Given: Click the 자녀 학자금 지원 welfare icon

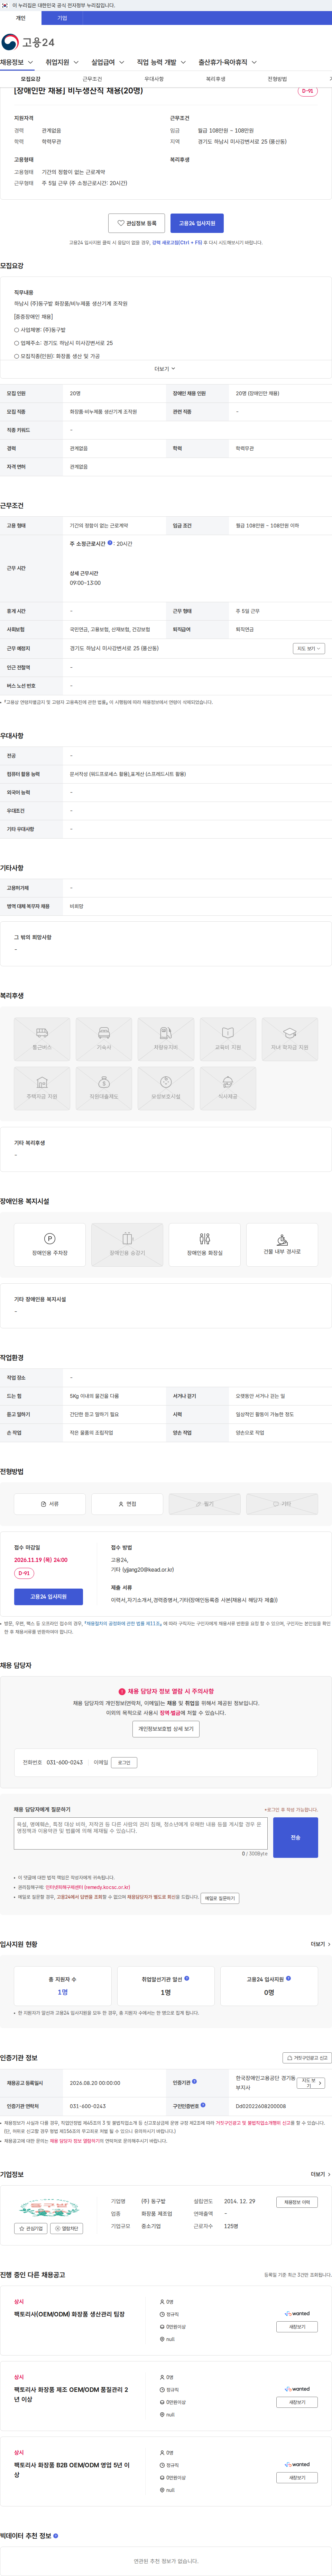Looking at the screenshot, I should click(x=290, y=1039).
